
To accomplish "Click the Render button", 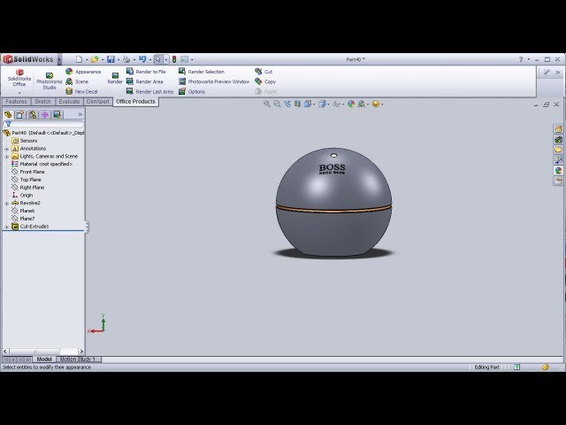I will [115, 78].
